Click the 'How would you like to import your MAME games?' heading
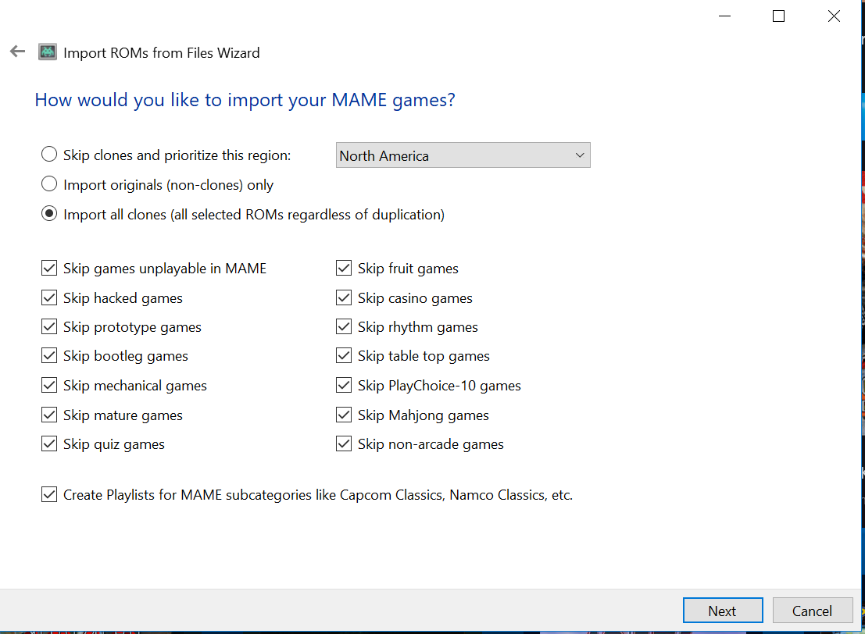This screenshot has height=634, width=865. pyautogui.click(x=245, y=100)
